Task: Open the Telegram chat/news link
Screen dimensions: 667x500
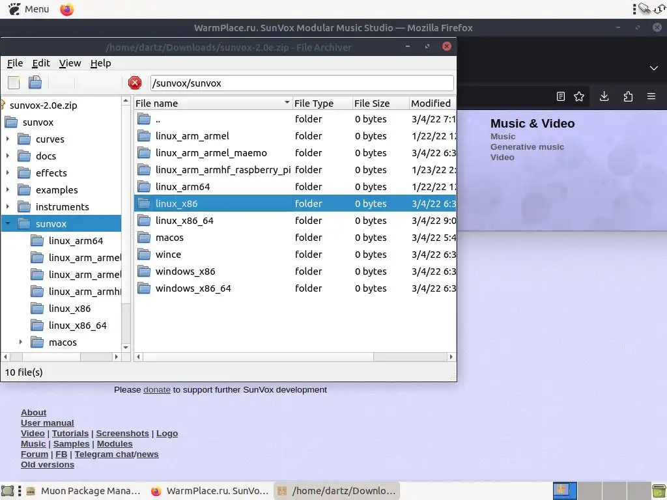Action: pos(117,454)
